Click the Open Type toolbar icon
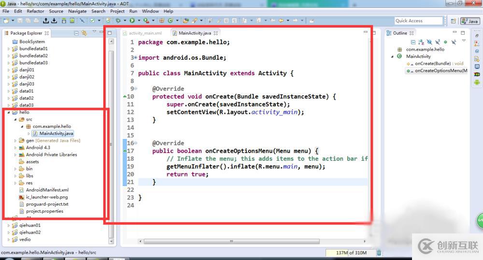The image size is (483, 260). [x=186, y=21]
